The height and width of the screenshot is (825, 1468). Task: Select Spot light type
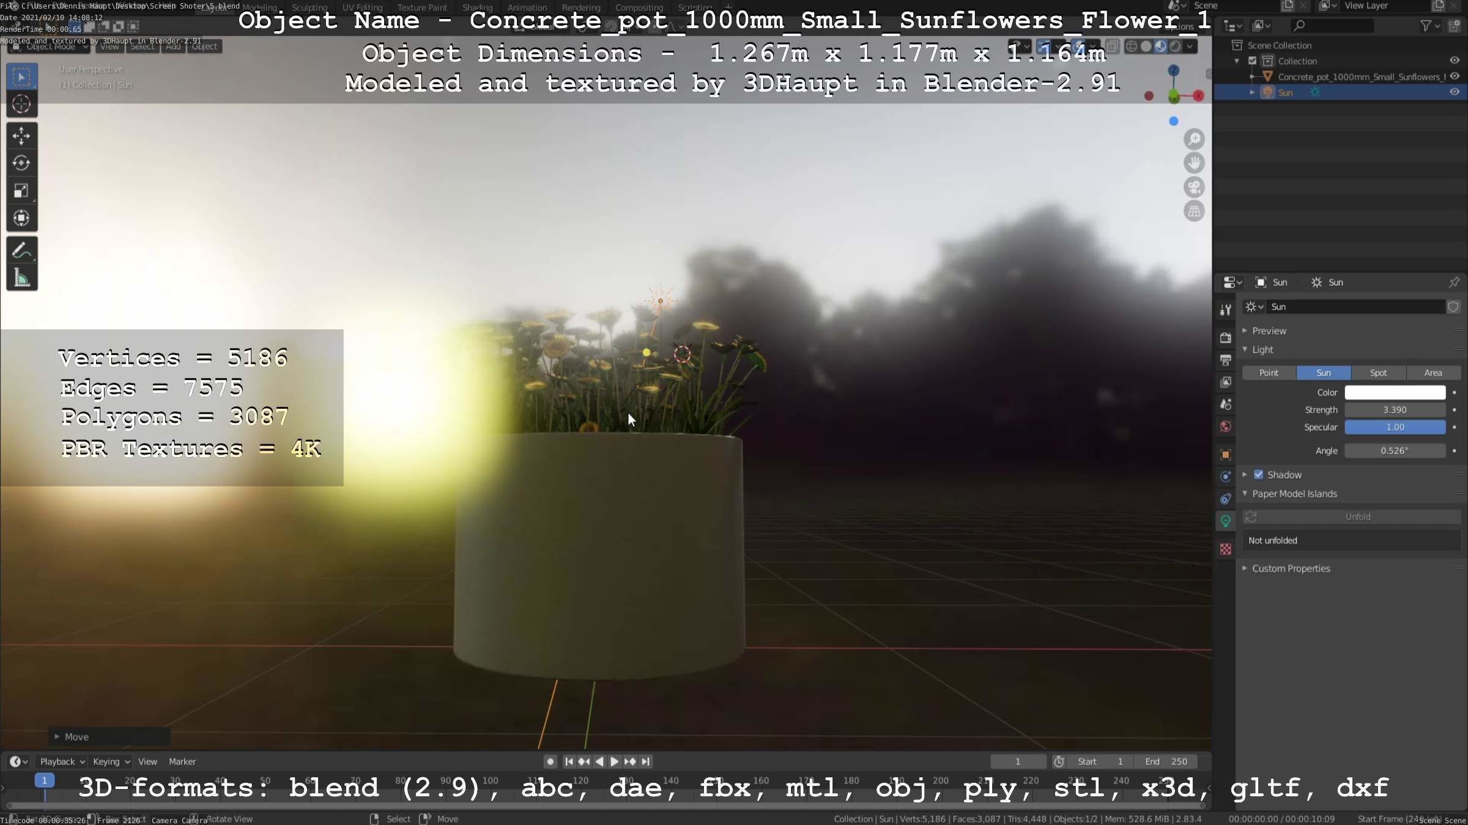(x=1378, y=373)
